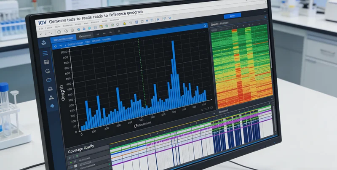Open the hamburger menu in the left sidebar
The width and height of the screenshot is (337, 170).
click(x=45, y=53)
